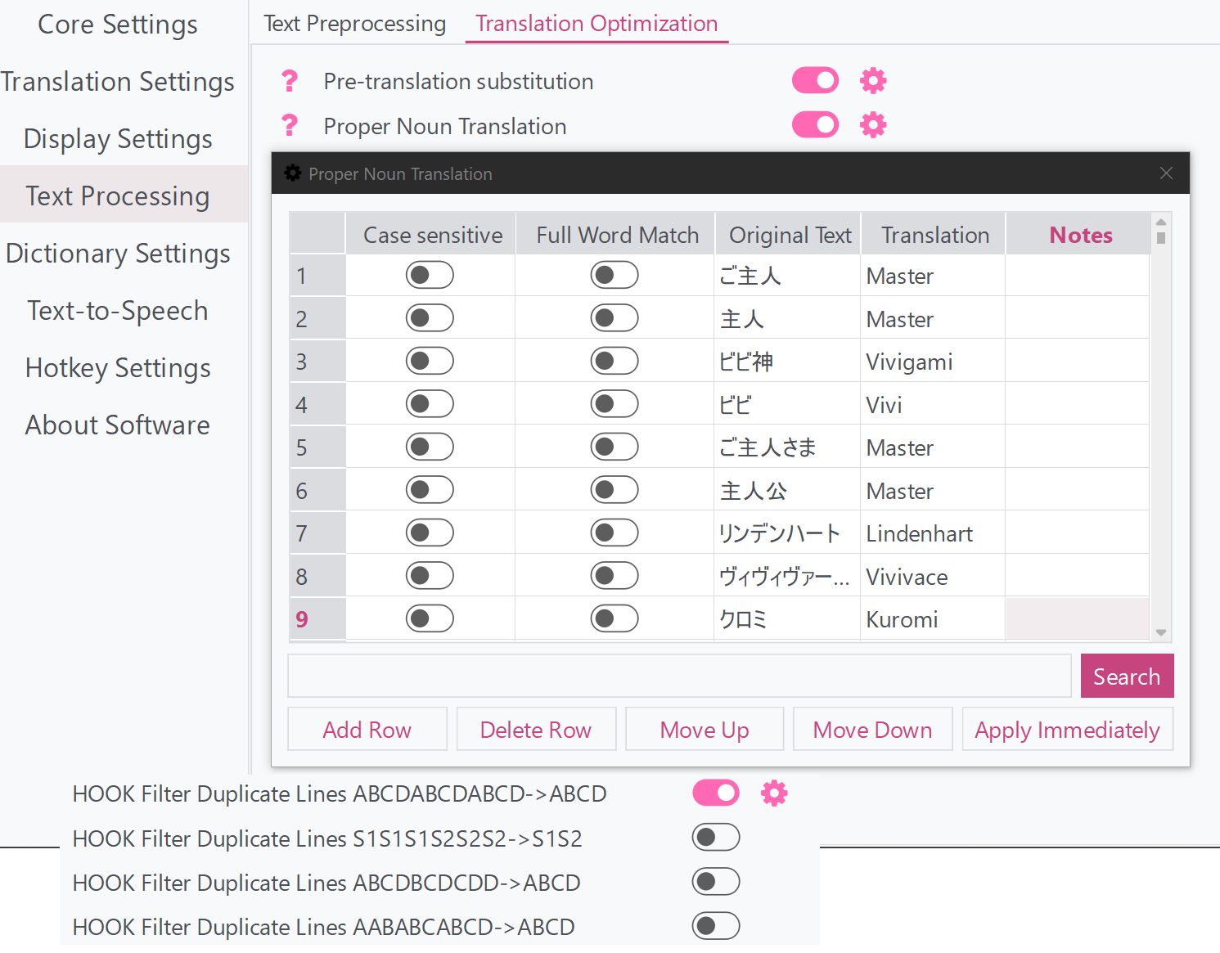The height and width of the screenshot is (953, 1220).
Task: Click the Search button
Action: pyautogui.click(x=1127, y=676)
